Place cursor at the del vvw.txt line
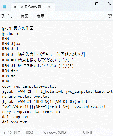Screen dimensions: 113x136 (14, 122)
